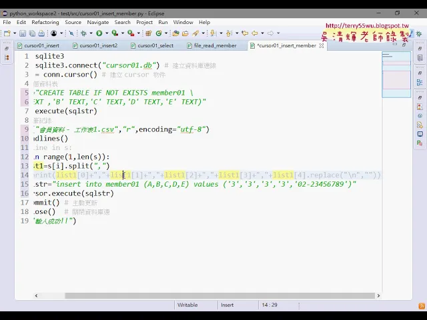Click the Open Type folder icon

tap(176, 33)
